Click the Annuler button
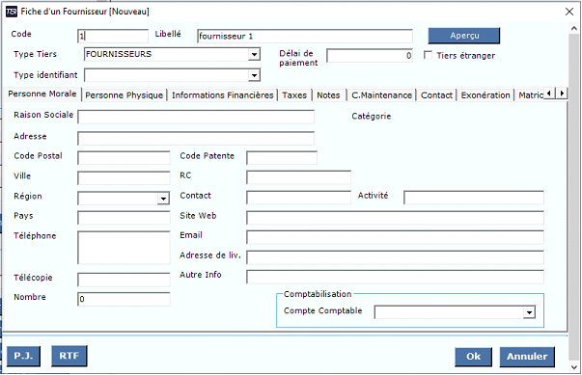Screen dimensions: 582x375 (527, 357)
